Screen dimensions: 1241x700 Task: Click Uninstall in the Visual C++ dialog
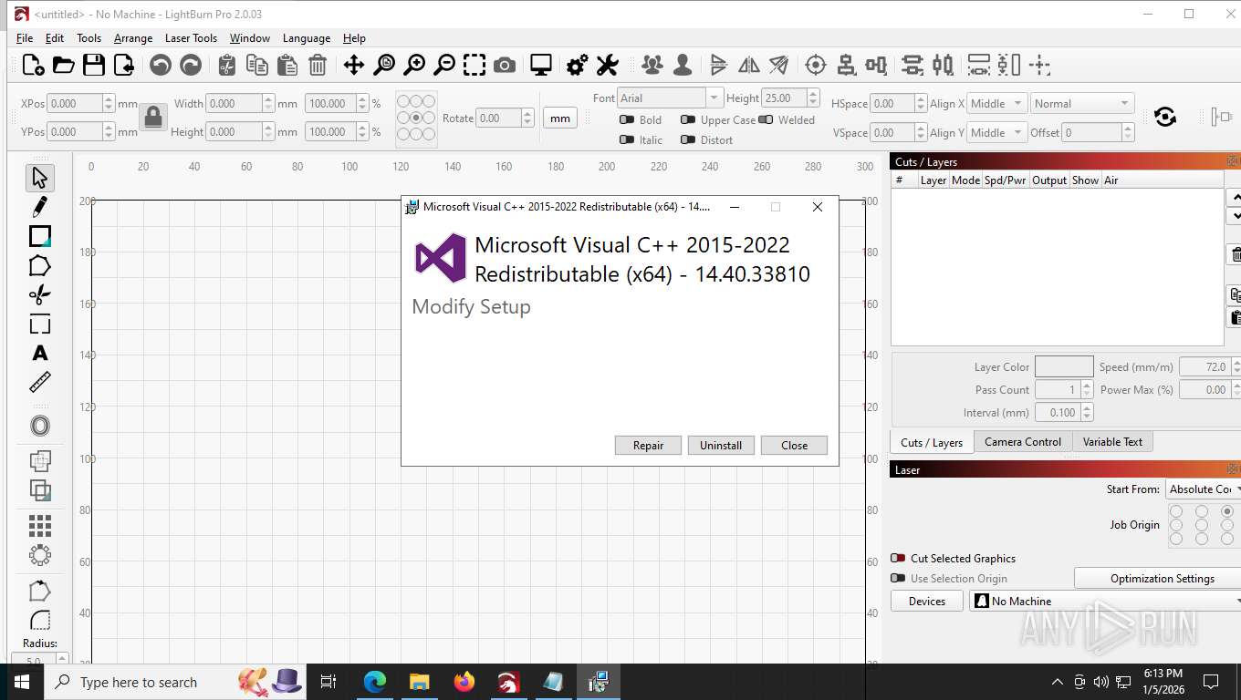tap(721, 445)
